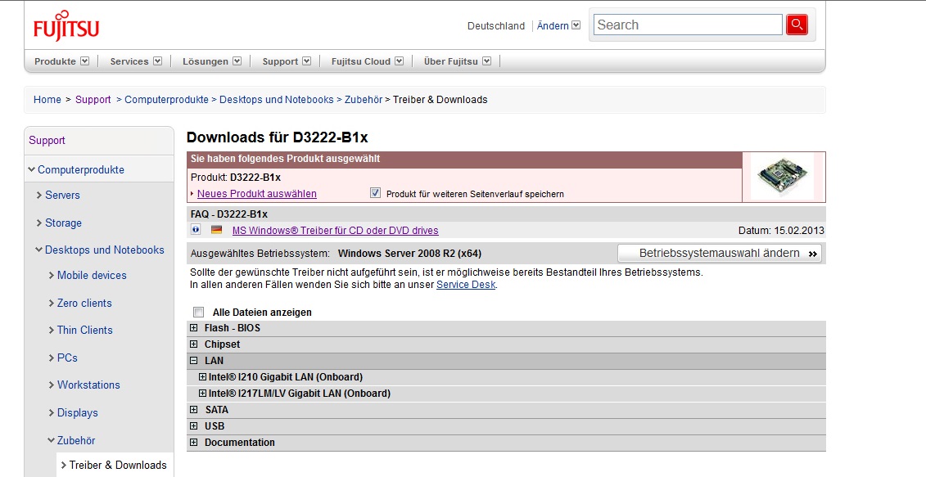This screenshot has width=926, height=477.
Task: Open the Produkte menu
Action: click(61, 61)
